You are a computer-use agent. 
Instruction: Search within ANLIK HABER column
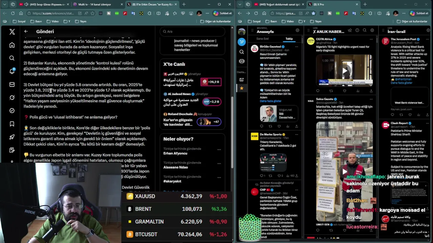pos(365,30)
